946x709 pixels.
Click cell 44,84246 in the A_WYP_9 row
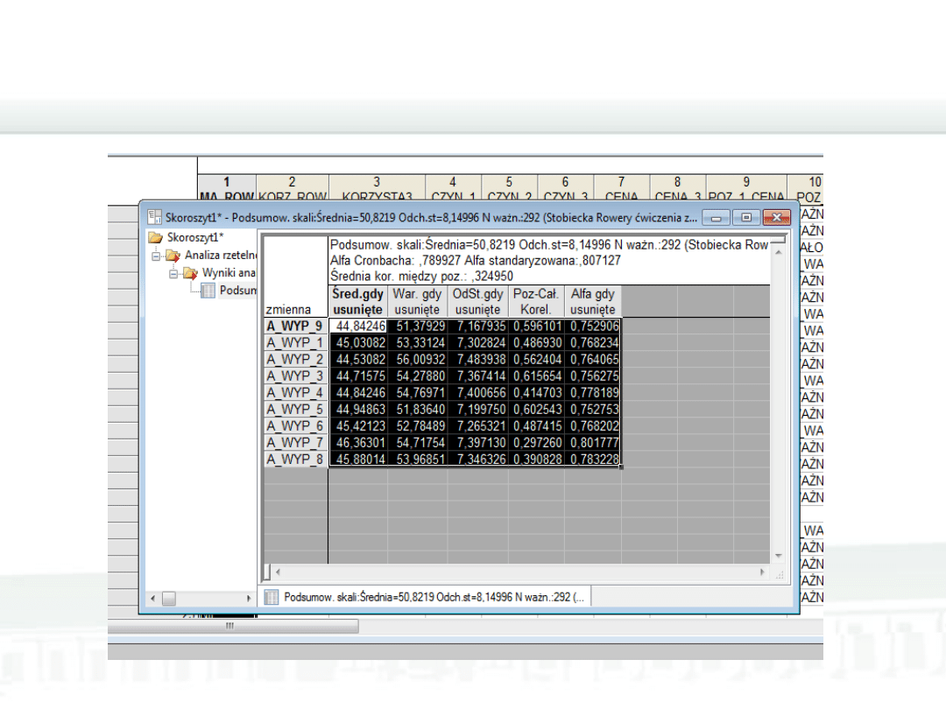point(357,326)
